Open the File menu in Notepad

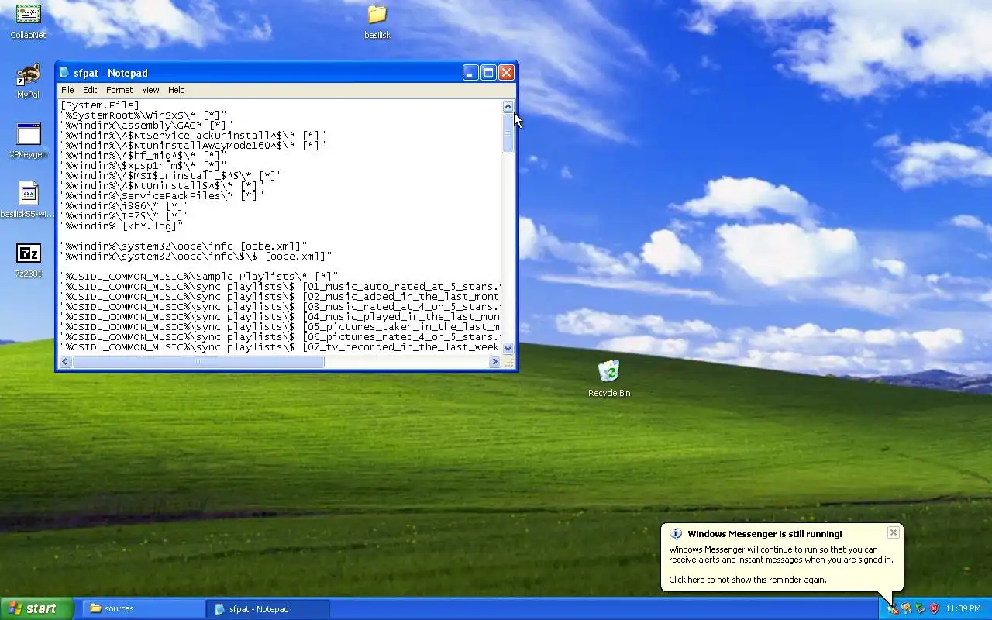tap(67, 90)
